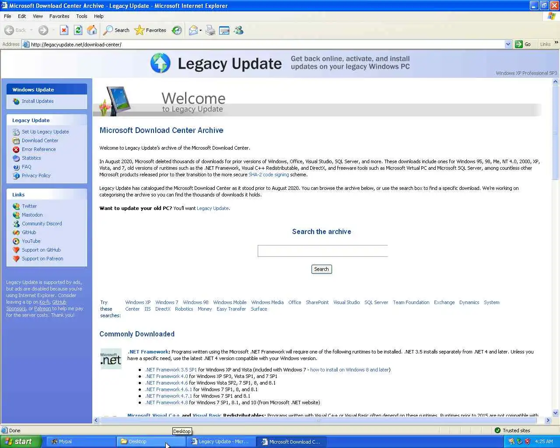Click the Community Discord icon
Image resolution: width=560 pixels, height=448 pixels.
[x=16, y=224]
